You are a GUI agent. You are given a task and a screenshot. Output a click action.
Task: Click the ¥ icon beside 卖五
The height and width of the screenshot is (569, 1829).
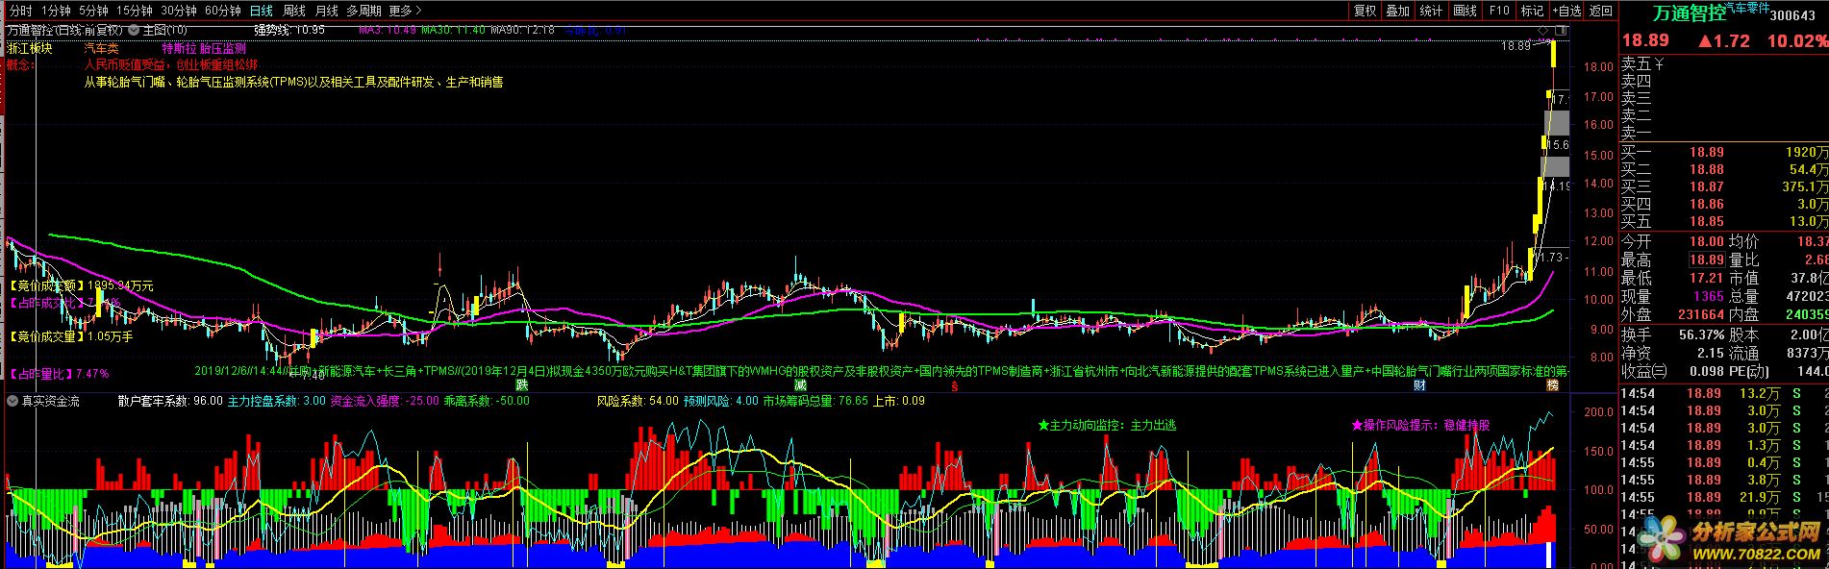[1658, 64]
